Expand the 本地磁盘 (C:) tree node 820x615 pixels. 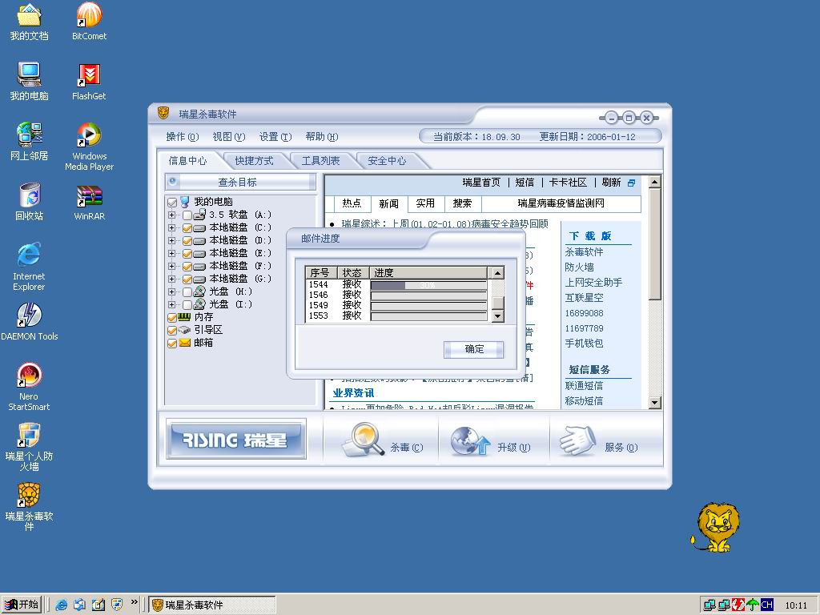coord(171,227)
